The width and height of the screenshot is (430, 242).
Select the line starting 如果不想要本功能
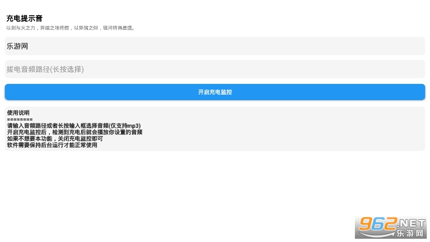pos(55,139)
